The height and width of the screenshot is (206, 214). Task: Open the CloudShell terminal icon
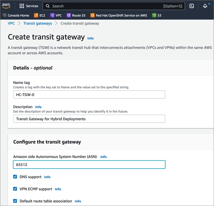coord(192,6)
